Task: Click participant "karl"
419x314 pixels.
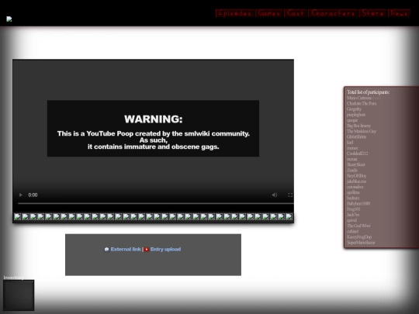Action: (350, 143)
